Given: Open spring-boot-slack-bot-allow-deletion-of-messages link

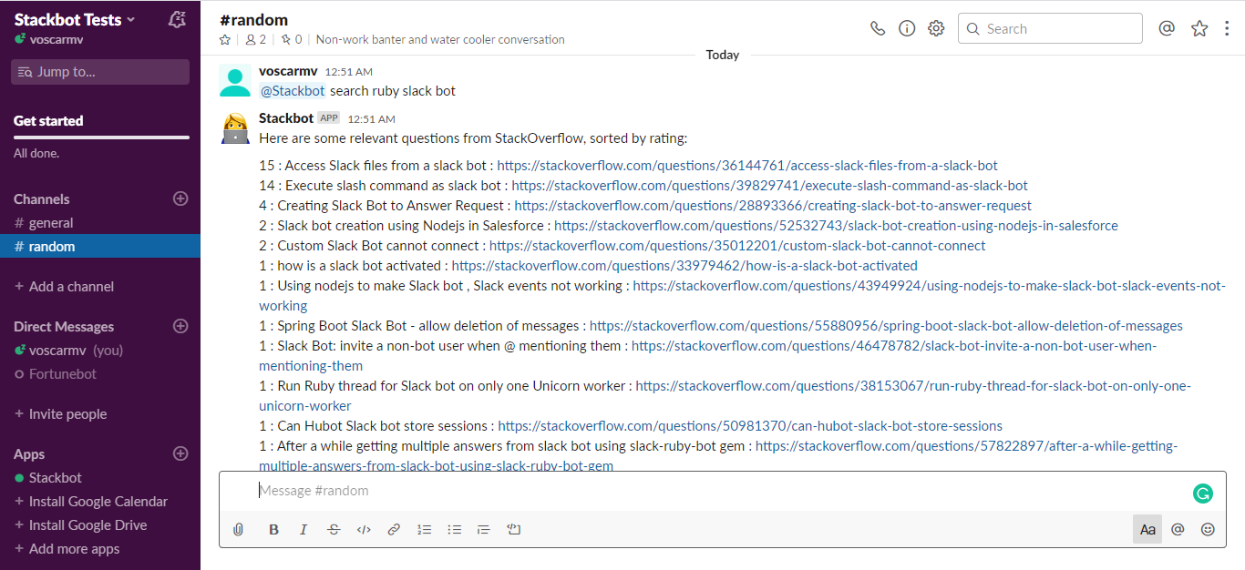Looking at the screenshot, I should 886,326.
